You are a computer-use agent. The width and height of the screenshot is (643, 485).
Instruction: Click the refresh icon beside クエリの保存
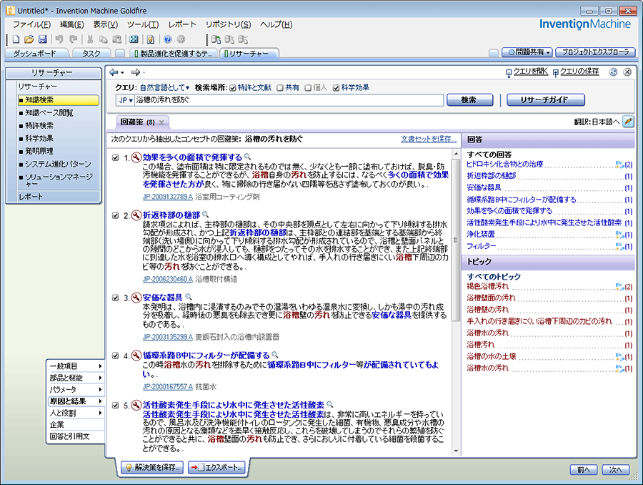point(613,72)
